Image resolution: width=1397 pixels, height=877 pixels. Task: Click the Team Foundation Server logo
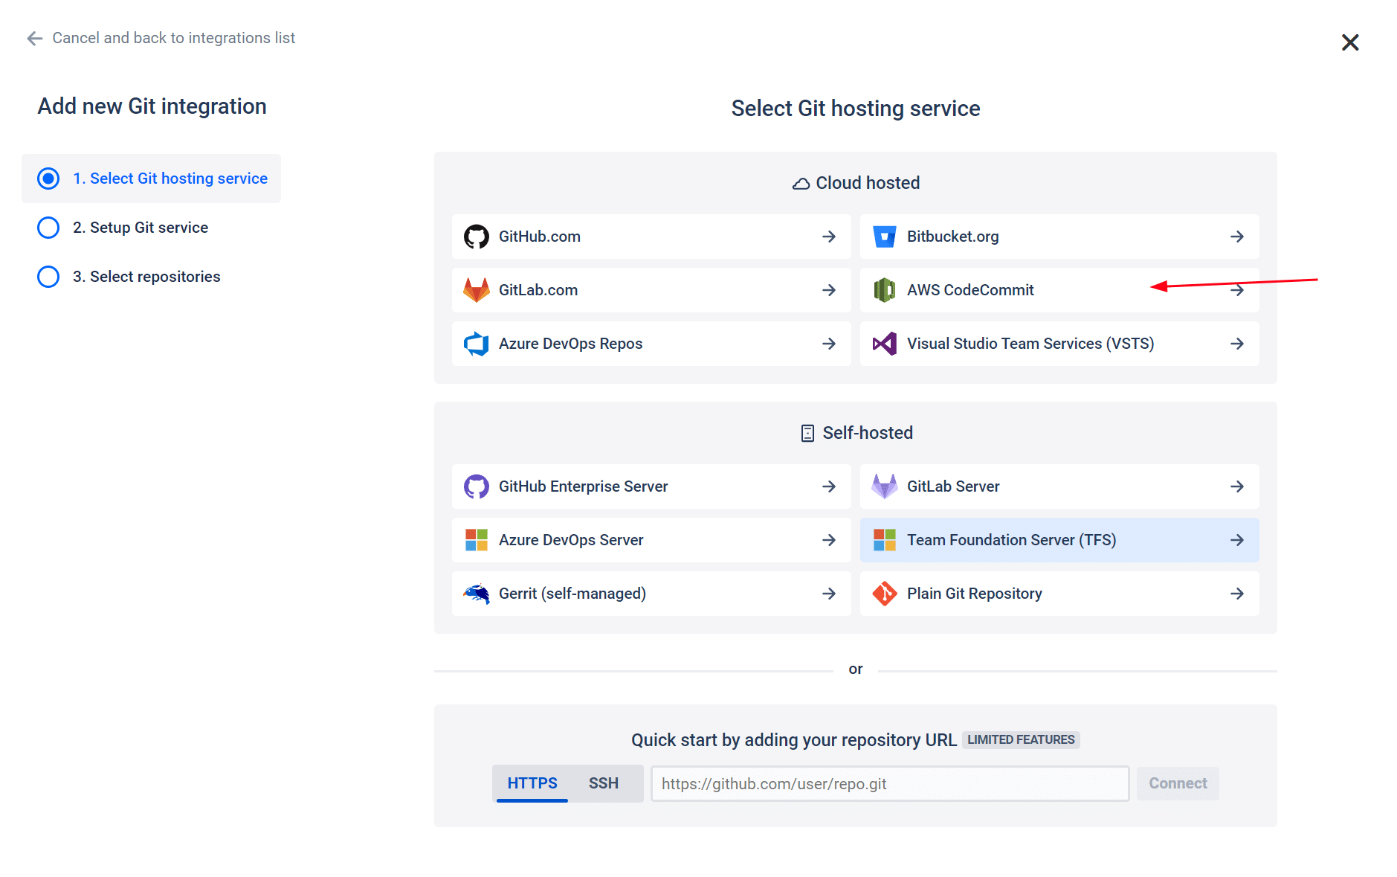click(x=885, y=540)
